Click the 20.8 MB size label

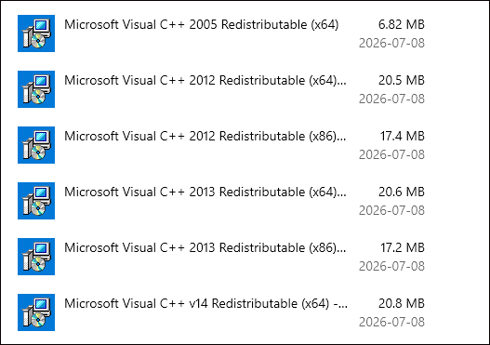click(402, 304)
